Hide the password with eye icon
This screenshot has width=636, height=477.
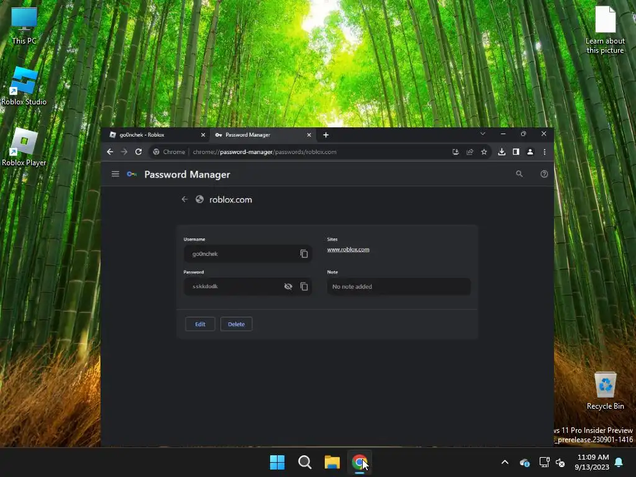pos(288,286)
